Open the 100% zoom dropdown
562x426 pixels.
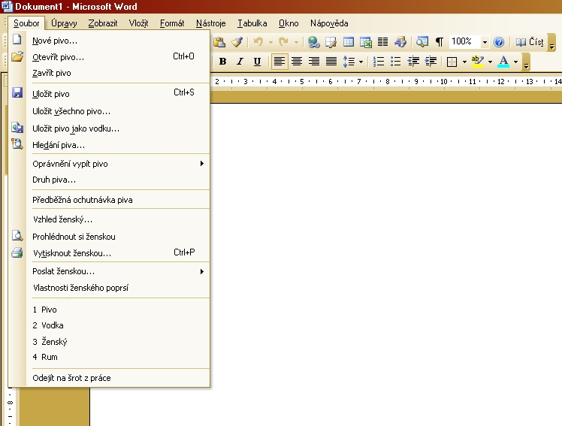tap(485, 42)
